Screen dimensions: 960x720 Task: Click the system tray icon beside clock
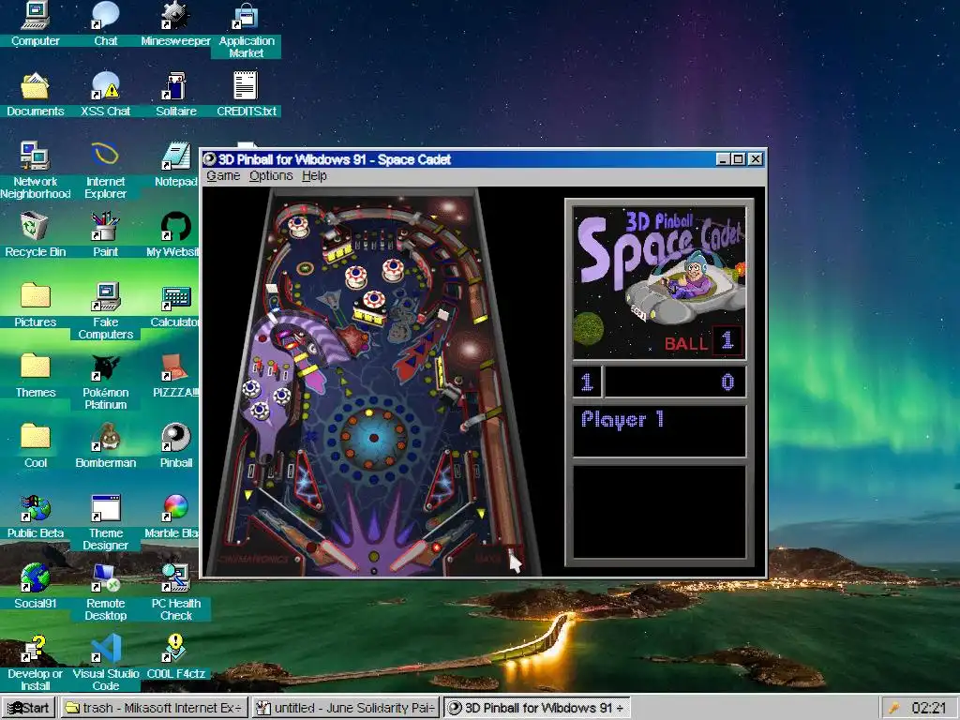tap(893, 709)
